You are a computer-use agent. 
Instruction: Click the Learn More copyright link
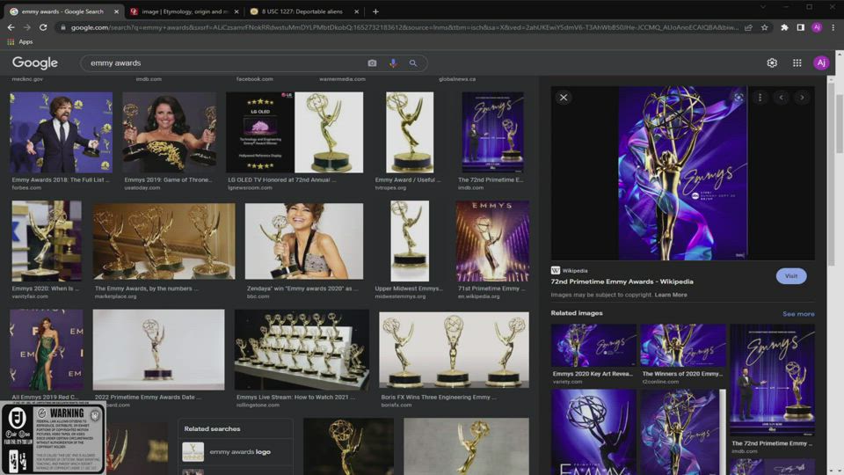(x=671, y=295)
